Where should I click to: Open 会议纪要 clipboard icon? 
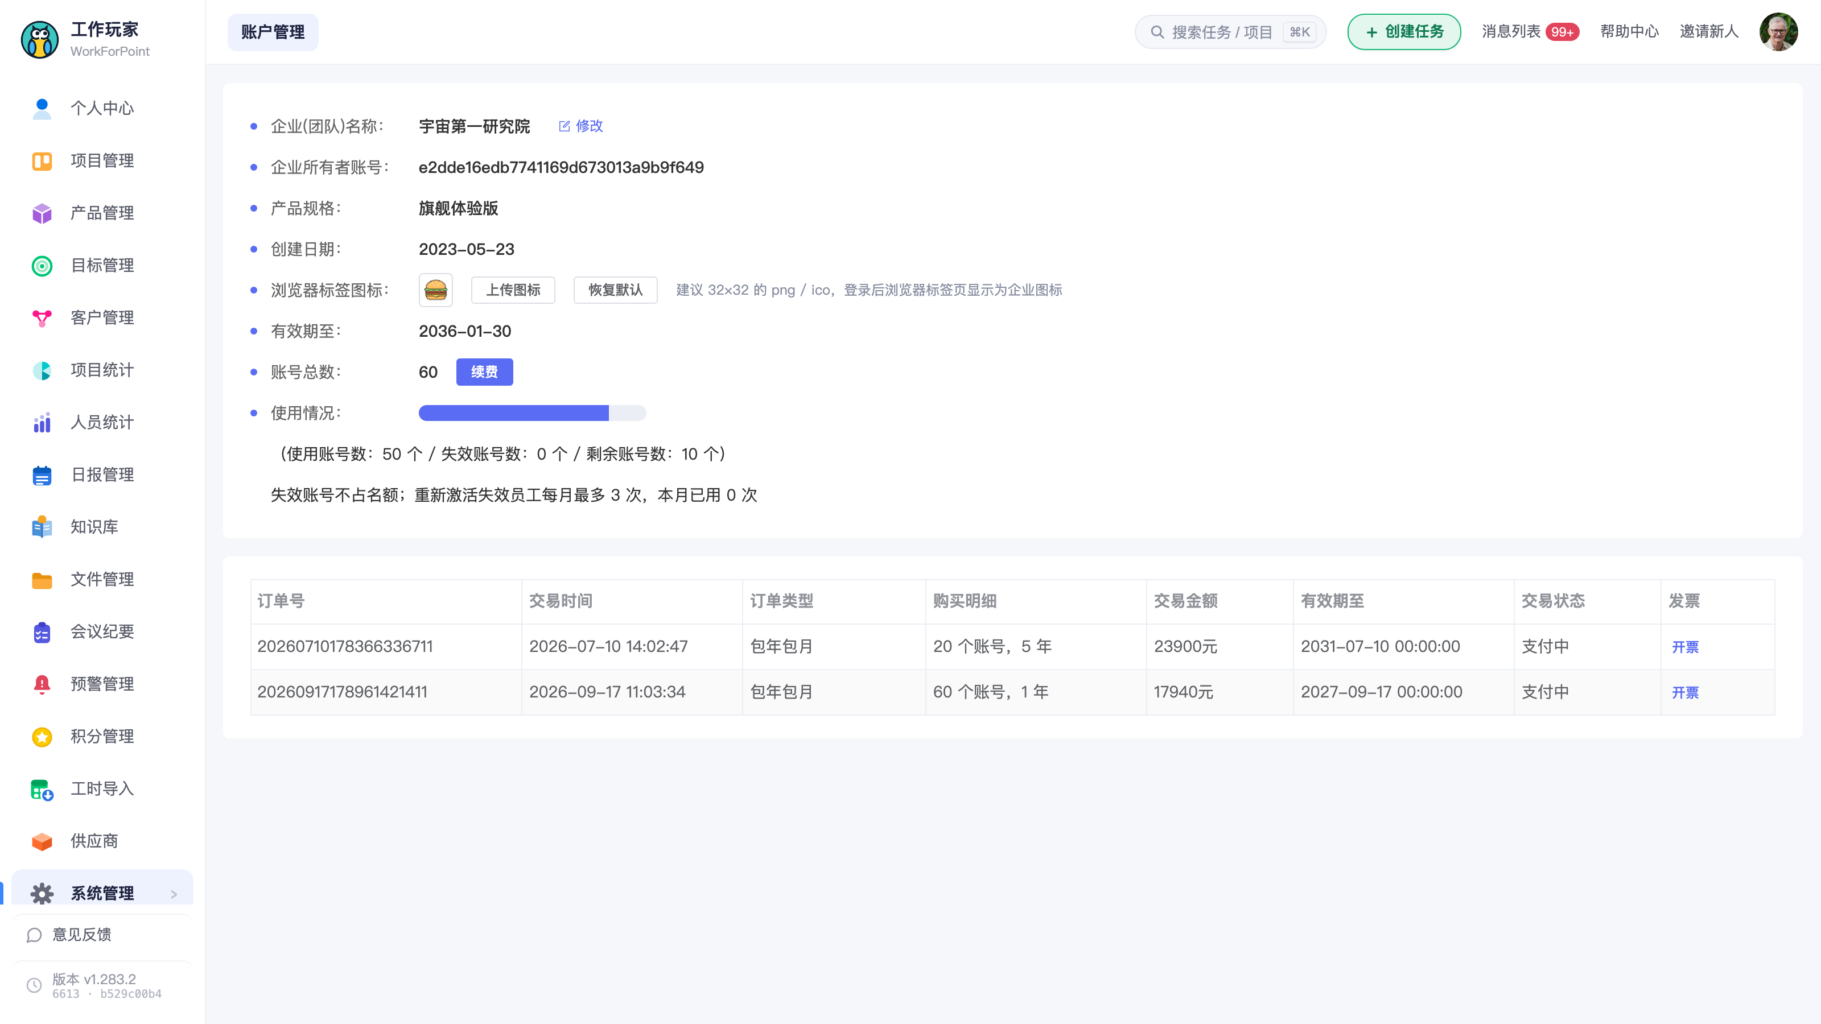[x=42, y=632]
